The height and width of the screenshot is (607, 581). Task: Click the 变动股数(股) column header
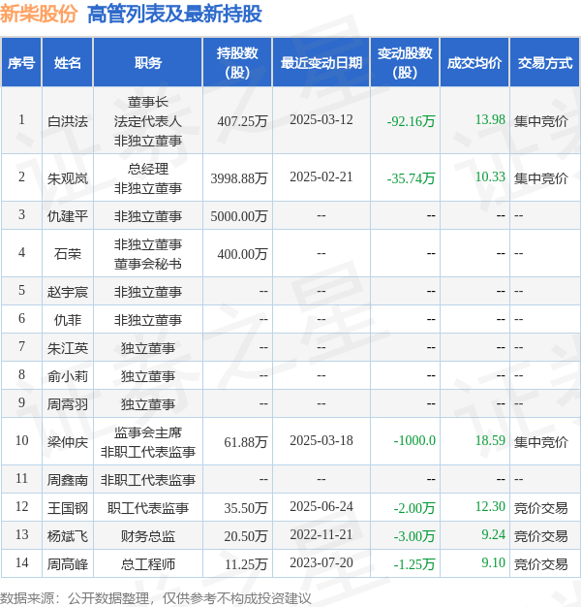[405, 62]
